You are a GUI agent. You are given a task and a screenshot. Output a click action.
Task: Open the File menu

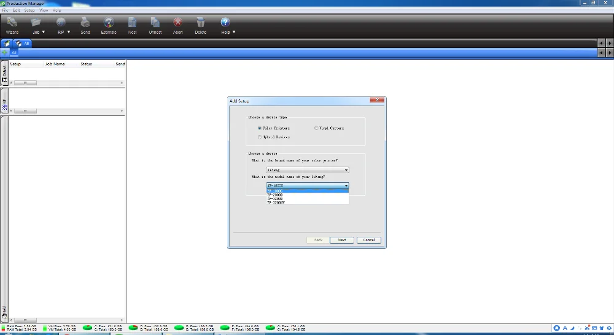5,10
